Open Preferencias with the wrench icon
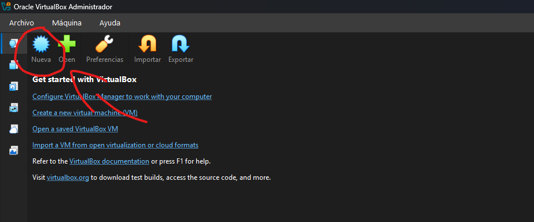This screenshot has width=534, height=222. pos(105,45)
